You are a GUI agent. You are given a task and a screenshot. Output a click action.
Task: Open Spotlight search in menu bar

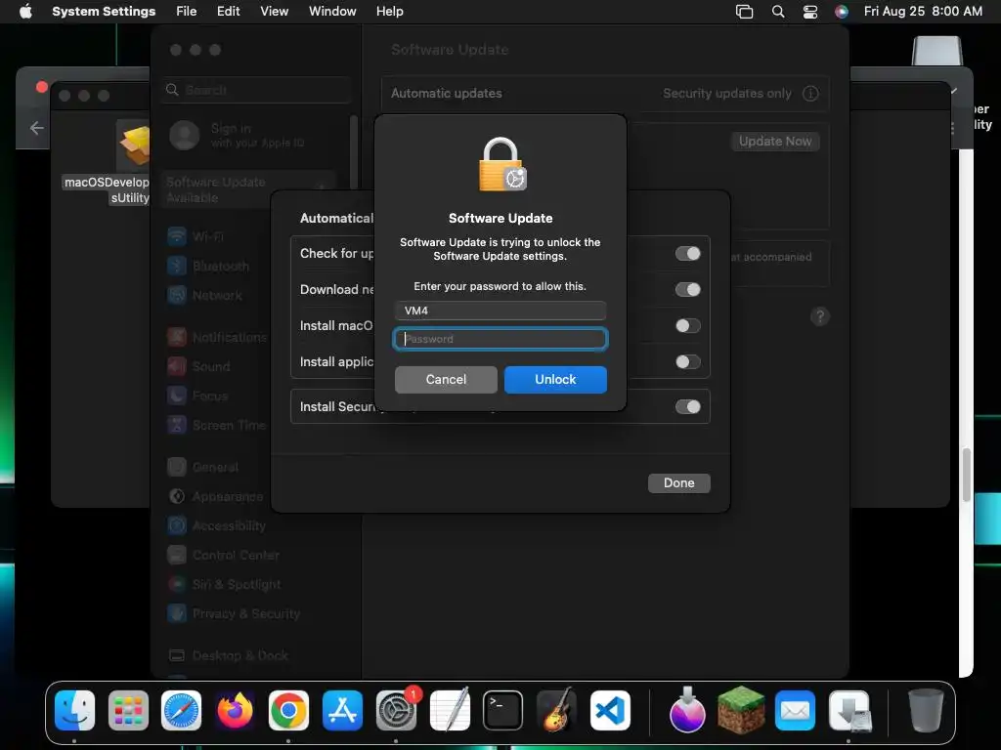coord(777,12)
